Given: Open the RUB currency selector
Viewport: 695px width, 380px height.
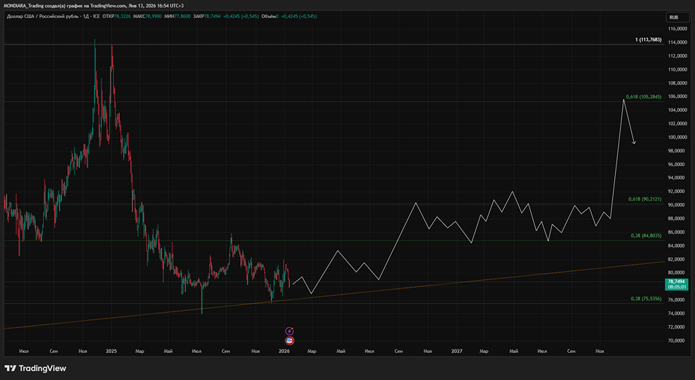Looking at the screenshot, I should pos(673,17).
